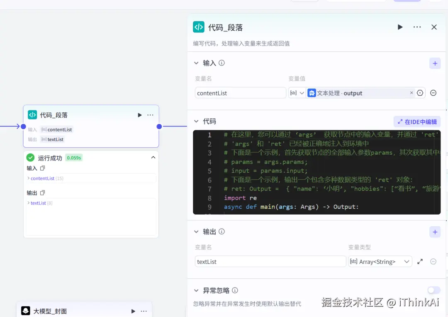Click the code node icon beside 代码_段落 title

[x=198, y=27]
